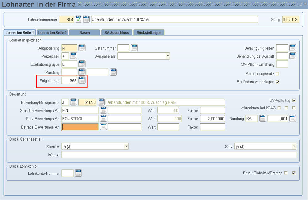Open the Lohnkonto-Nummer lookup icon

[78, 173]
